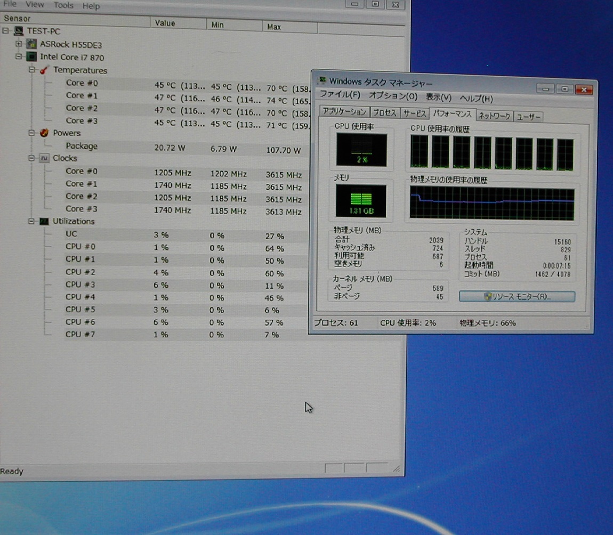Collapse the Intel Core i7 870 node
Image resolution: width=613 pixels, height=535 pixels.
click(18, 56)
